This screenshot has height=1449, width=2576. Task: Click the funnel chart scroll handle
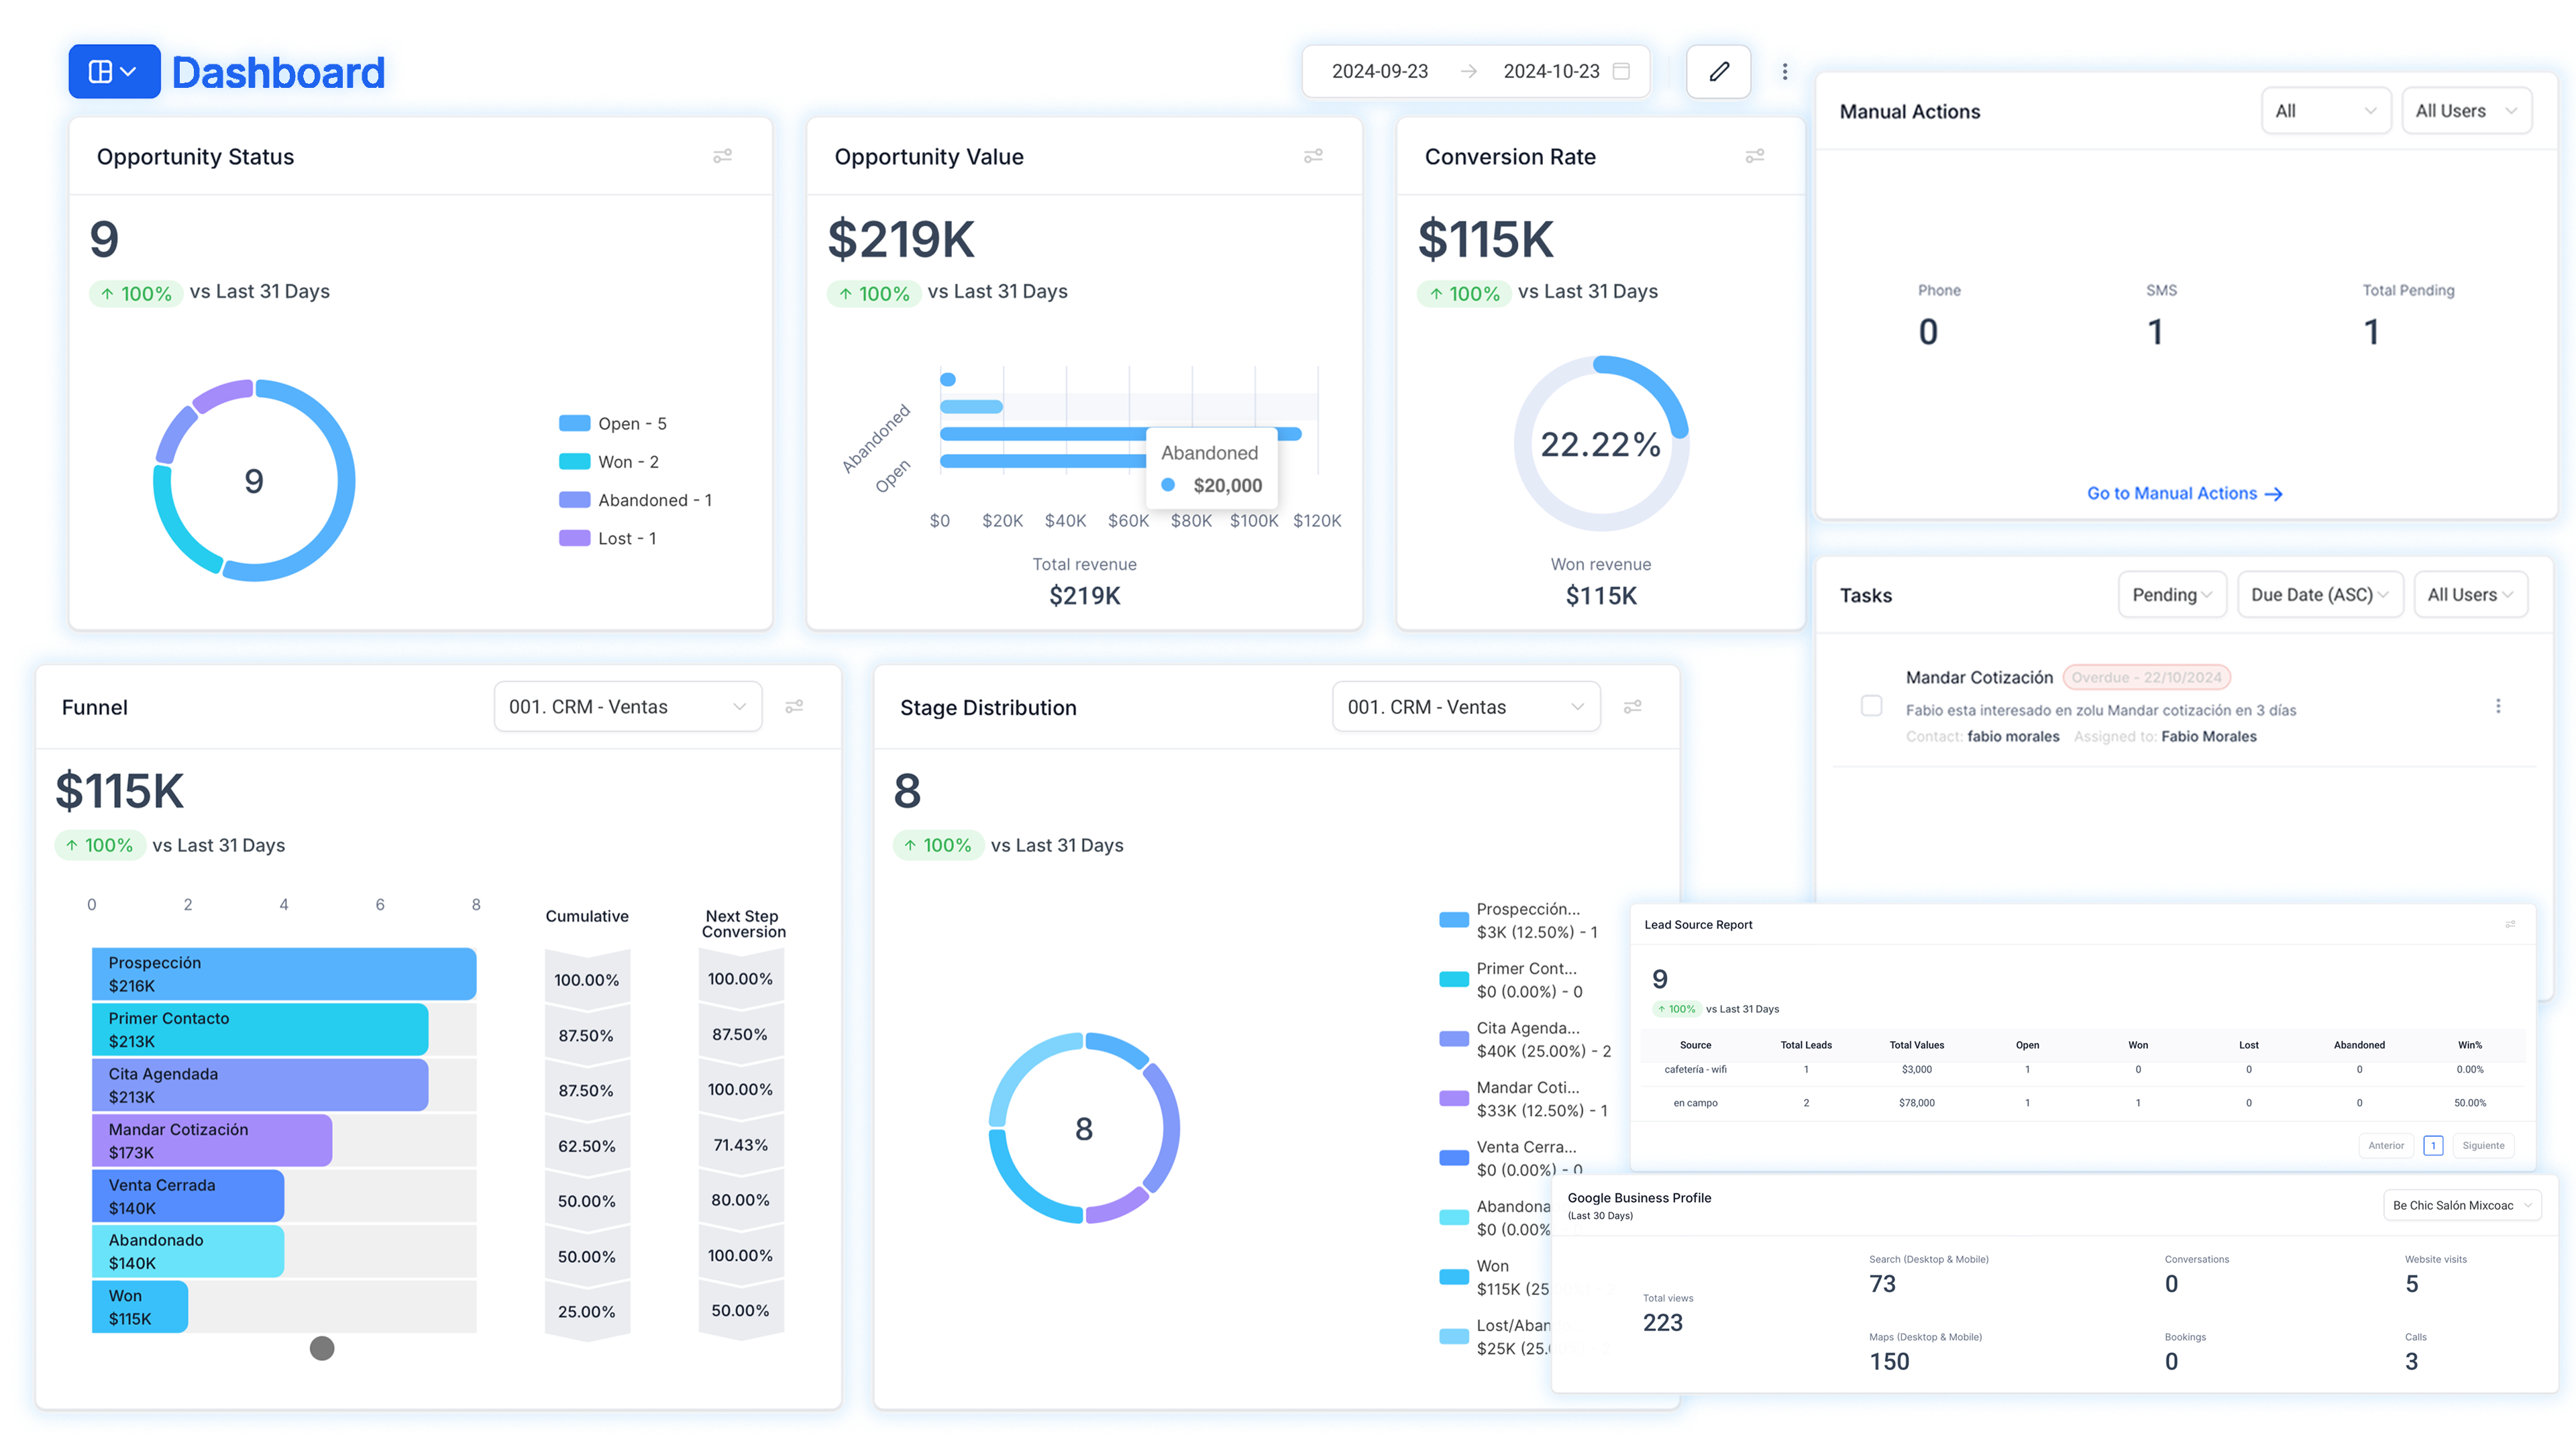click(322, 1349)
